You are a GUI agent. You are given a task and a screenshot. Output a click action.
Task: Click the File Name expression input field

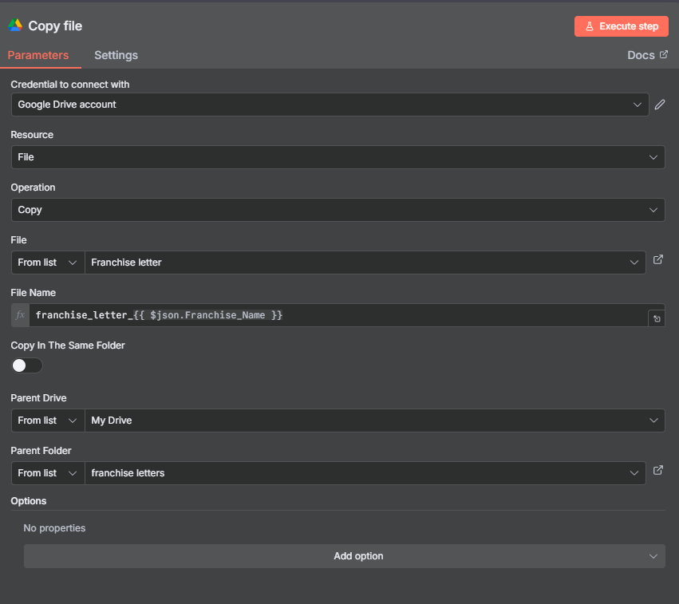[x=338, y=315]
